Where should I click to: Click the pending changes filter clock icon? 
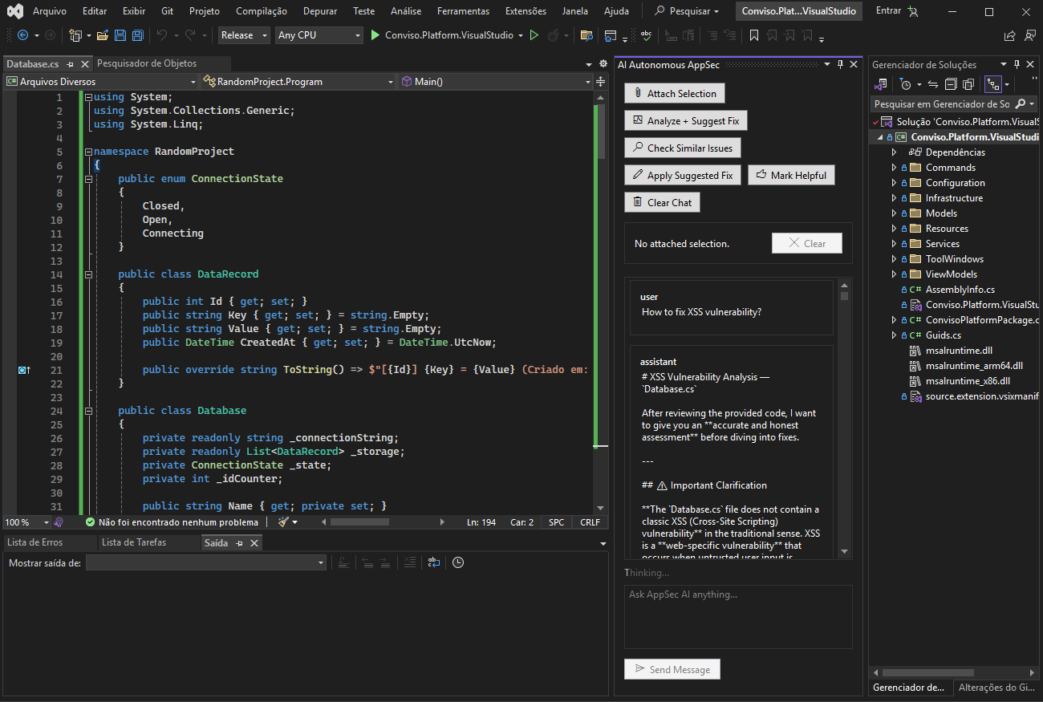907,83
